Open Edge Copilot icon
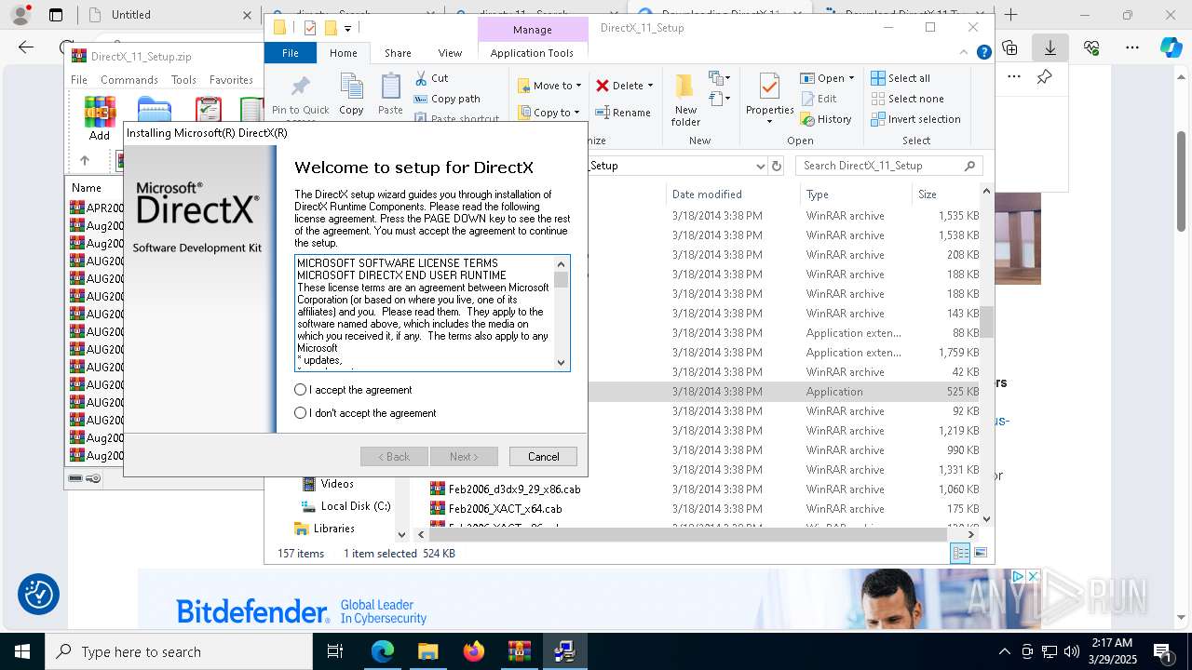1192x670 pixels. tap(1171, 47)
